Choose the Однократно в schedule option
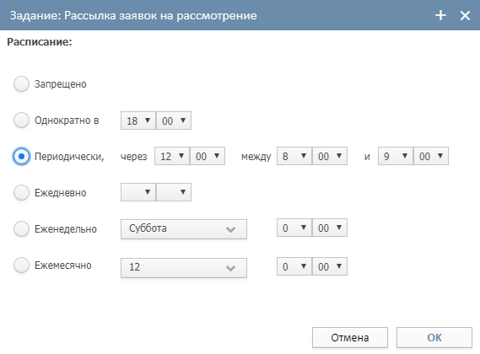The height and width of the screenshot is (354, 480). click(x=21, y=120)
